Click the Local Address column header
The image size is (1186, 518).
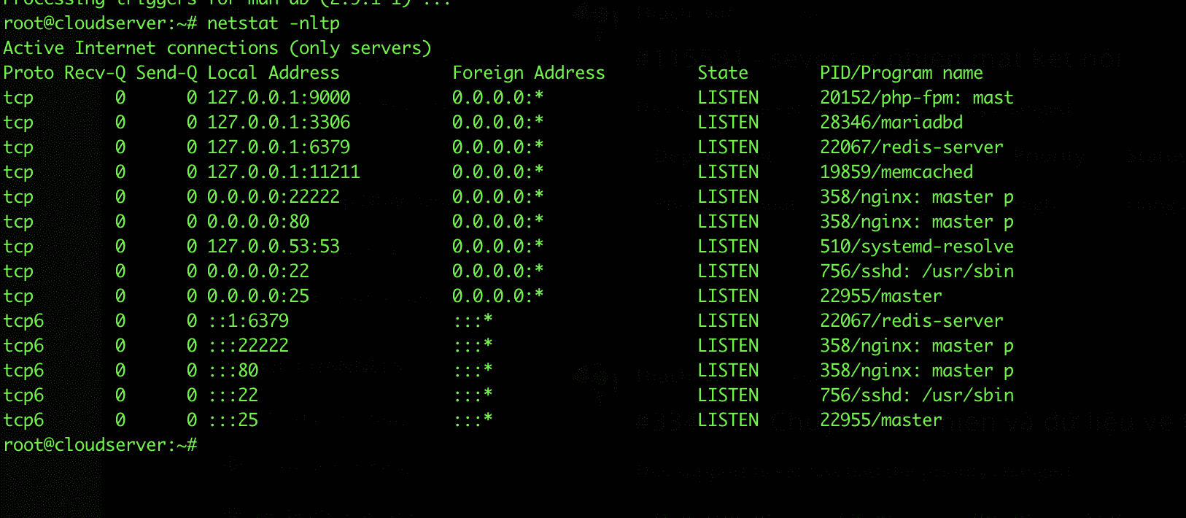coord(273,73)
